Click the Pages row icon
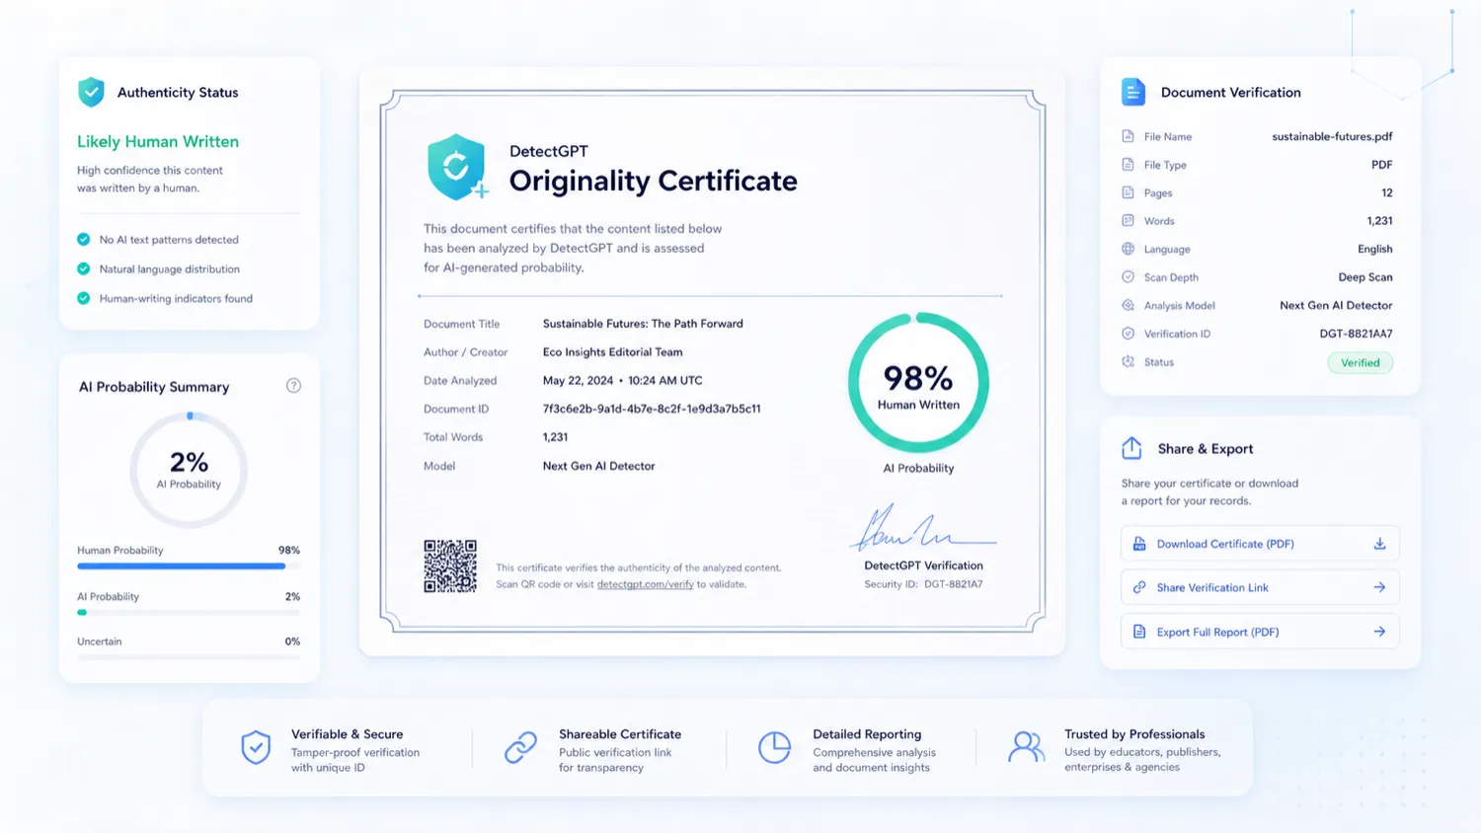 click(x=1128, y=192)
